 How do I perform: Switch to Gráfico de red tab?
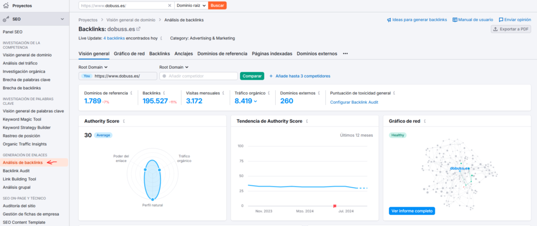129,54
